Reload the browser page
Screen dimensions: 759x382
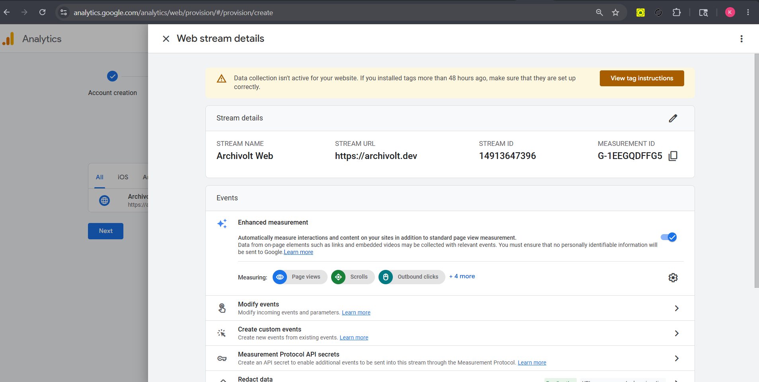pyautogui.click(x=42, y=12)
